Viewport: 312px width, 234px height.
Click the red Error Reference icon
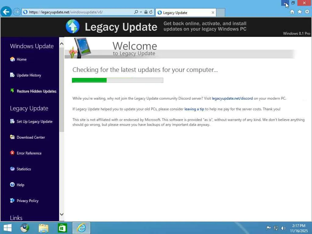[12, 153]
